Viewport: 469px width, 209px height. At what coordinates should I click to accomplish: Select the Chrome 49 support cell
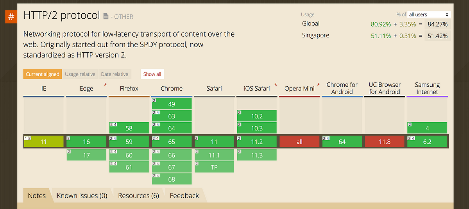(x=172, y=104)
